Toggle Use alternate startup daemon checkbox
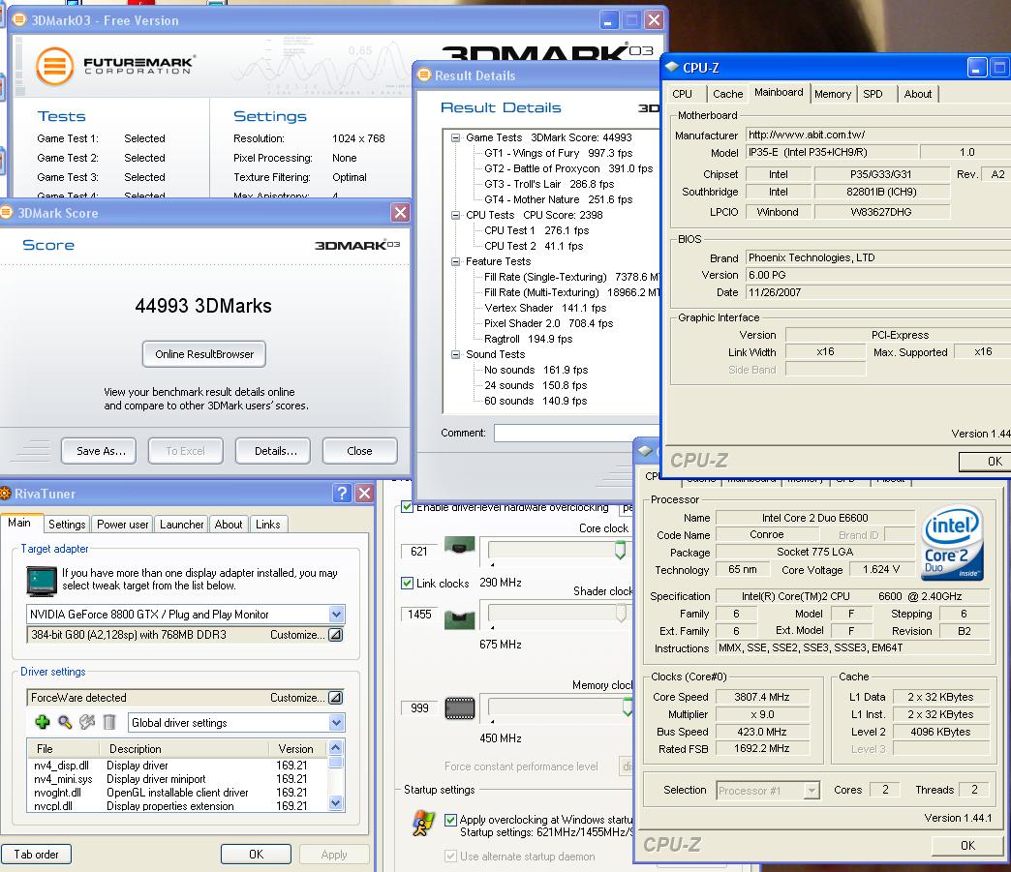The height and width of the screenshot is (872, 1011). point(450,857)
